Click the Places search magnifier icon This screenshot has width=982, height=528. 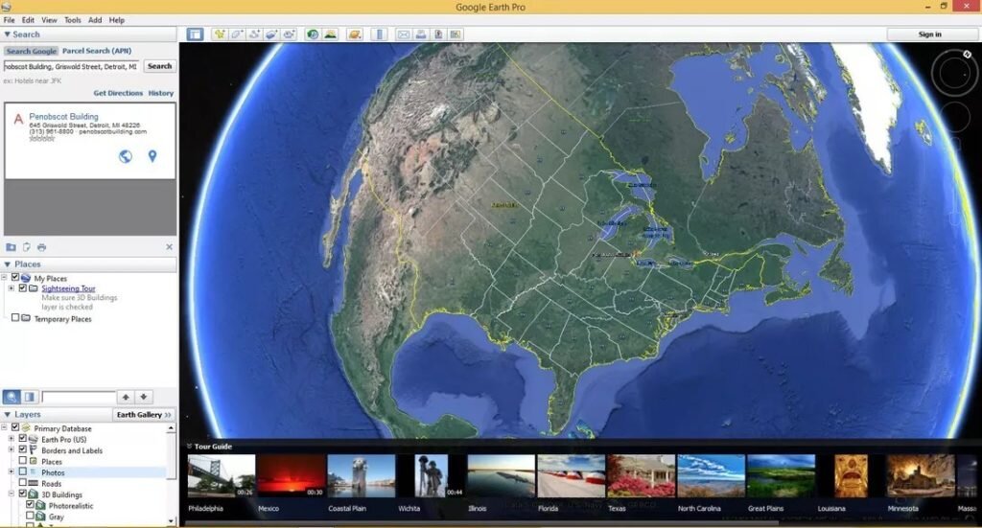(x=12, y=397)
